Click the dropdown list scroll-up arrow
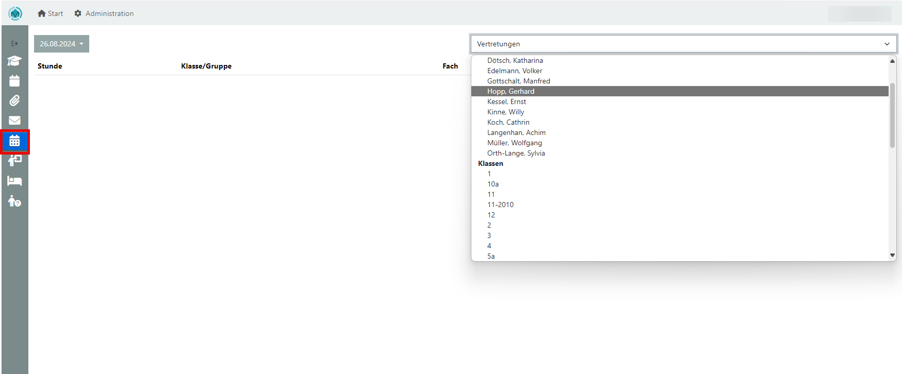The image size is (902, 374). click(x=892, y=61)
